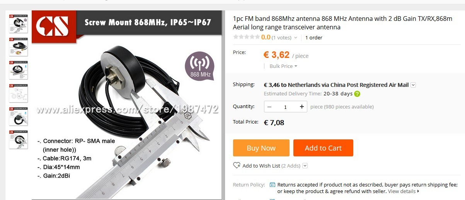Decrease quantity with the minus button

coord(269,107)
